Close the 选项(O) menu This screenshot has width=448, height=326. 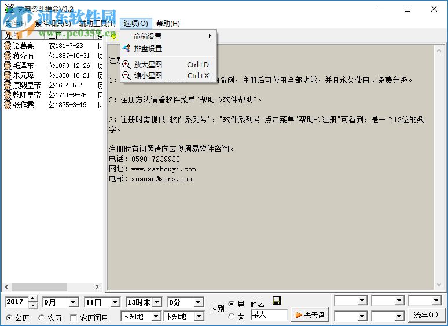click(x=135, y=24)
